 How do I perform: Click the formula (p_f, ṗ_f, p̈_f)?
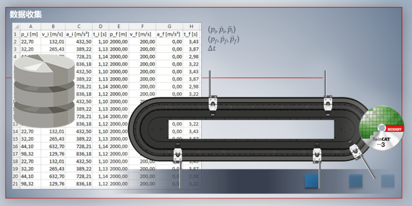[224, 39]
